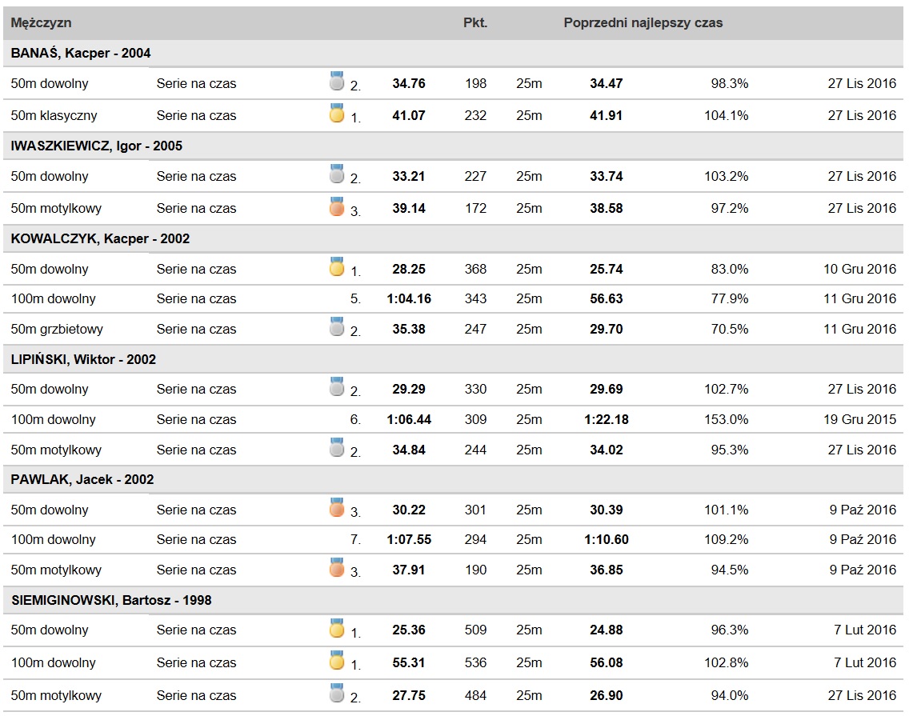Select Pawlak's 100m dowolny event row
This screenshot has width=913, height=716.
click(453, 540)
